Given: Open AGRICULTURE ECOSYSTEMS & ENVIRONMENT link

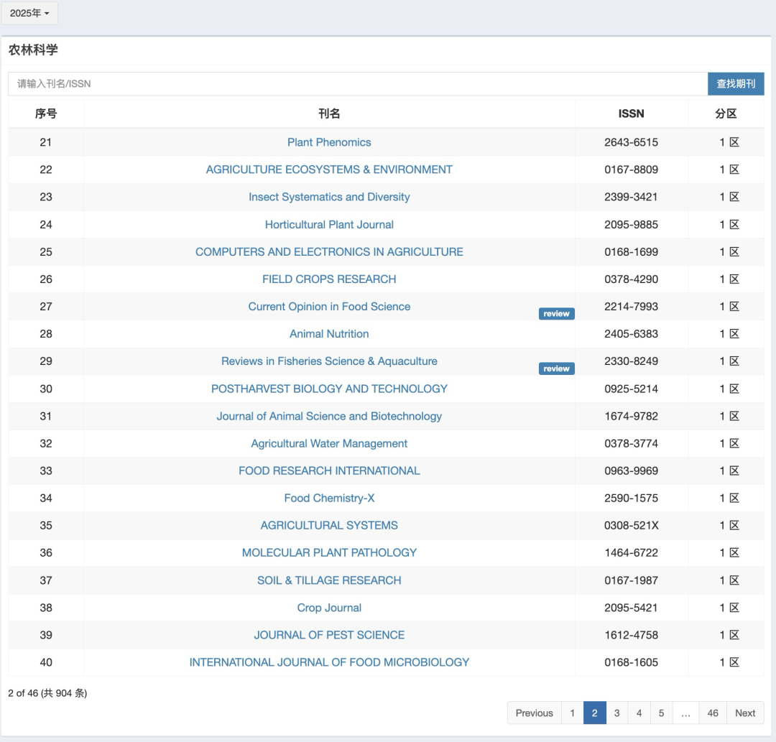Looking at the screenshot, I should click(329, 170).
